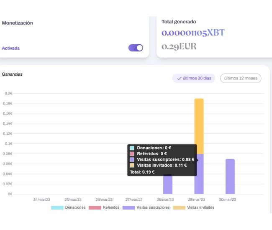The height and width of the screenshot is (230, 272).
Task: Click yellow segment of 29/mar/23 bar
Action: pos(199,125)
